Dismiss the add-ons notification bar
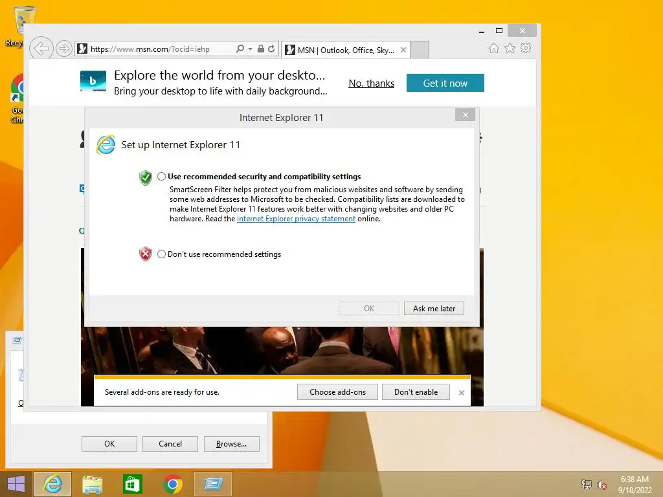The image size is (663, 497). [x=461, y=393]
